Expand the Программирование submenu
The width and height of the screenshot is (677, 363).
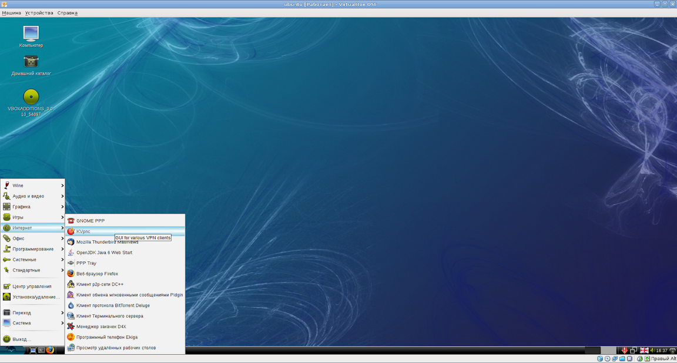tap(33, 249)
